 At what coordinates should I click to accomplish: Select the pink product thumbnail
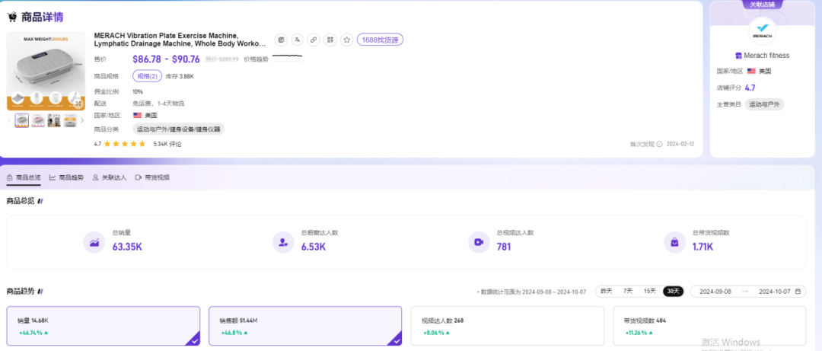38,120
